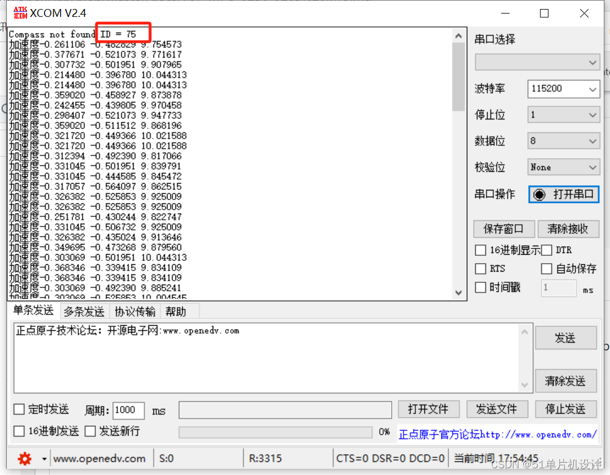Switch to the 协议传输 tab
610x475 pixels.
tap(135, 312)
